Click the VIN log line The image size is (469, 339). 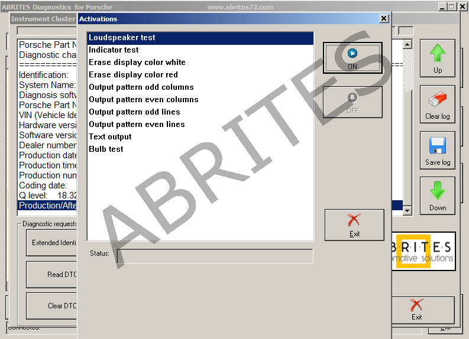coord(47,115)
